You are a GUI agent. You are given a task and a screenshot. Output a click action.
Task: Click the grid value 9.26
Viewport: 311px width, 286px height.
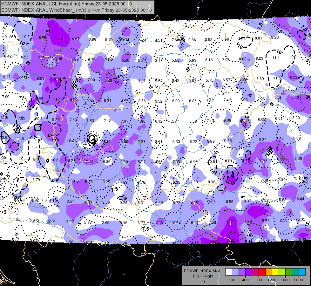pyautogui.click(x=123, y=202)
